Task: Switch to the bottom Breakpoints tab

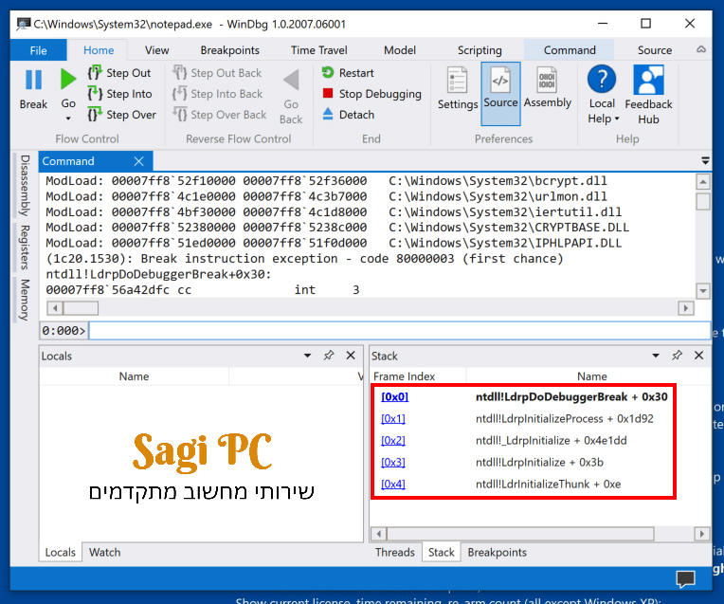Action: pyautogui.click(x=497, y=552)
